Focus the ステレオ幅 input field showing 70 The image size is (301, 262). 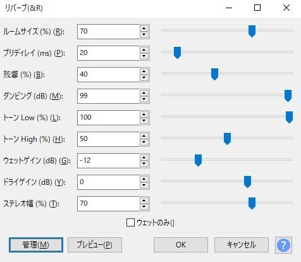[108, 204]
